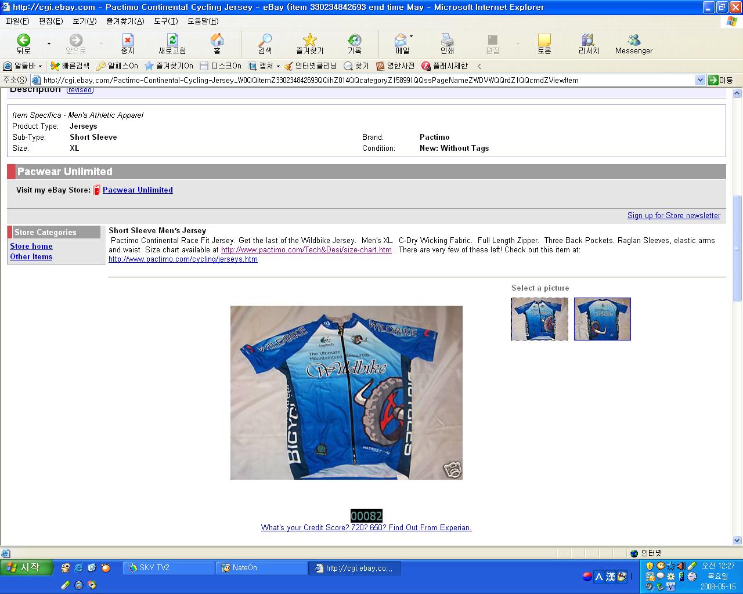The height and width of the screenshot is (594, 743).
Task: Open the 편집(E) menu
Action: click(x=51, y=21)
